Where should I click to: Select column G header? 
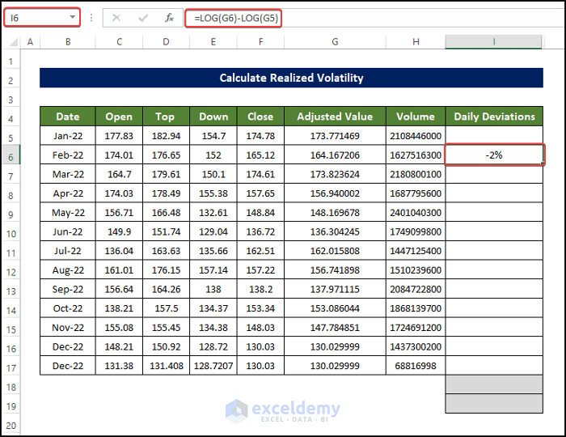(335, 42)
